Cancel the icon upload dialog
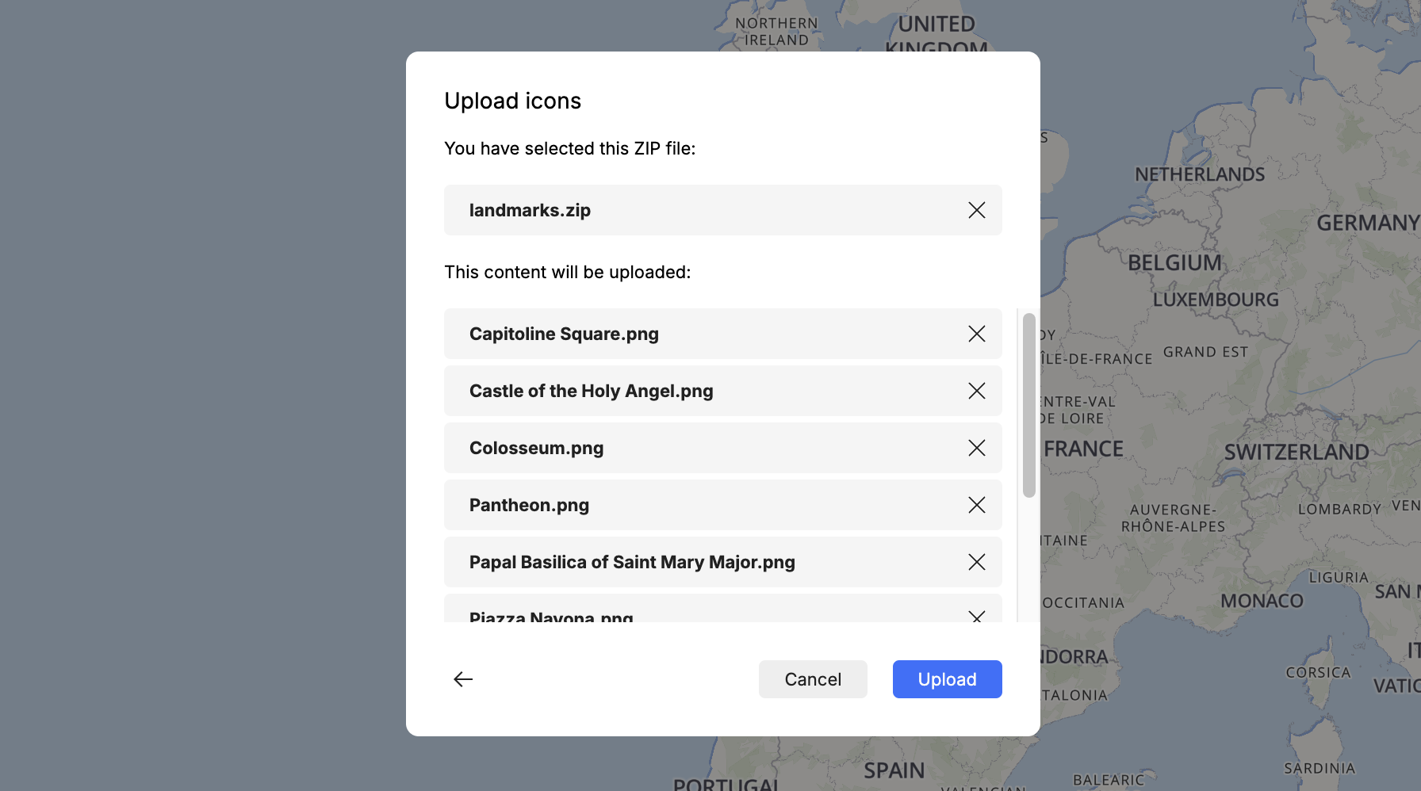This screenshot has height=791, width=1421. (812, 679)
